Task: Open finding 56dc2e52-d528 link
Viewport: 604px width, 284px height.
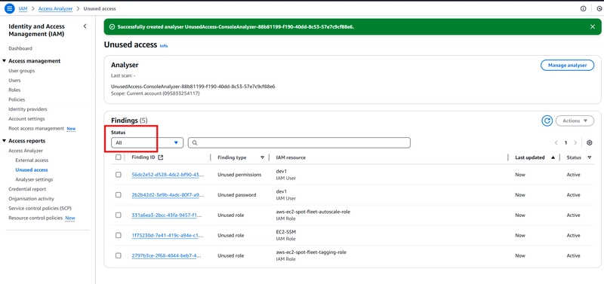Action: [x=168, y=175]
